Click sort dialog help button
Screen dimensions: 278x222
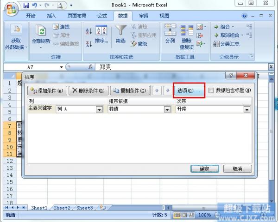point(231,76)
